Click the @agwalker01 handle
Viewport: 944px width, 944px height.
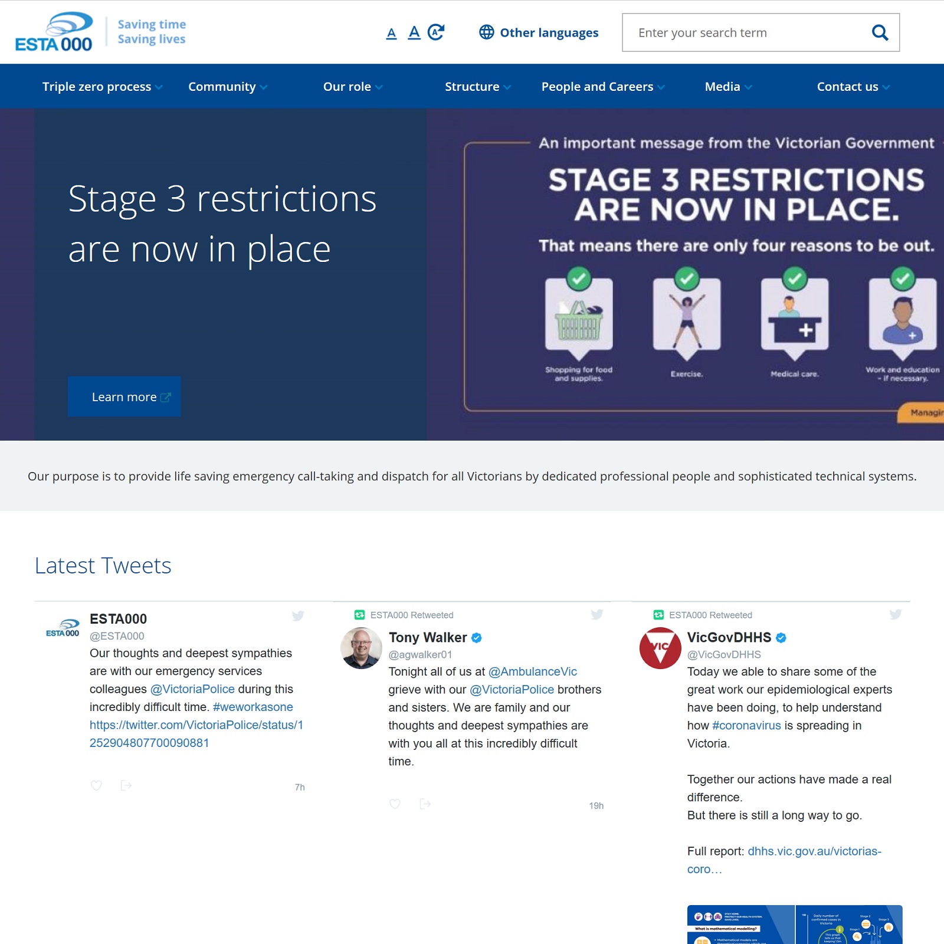click(420, 654)
